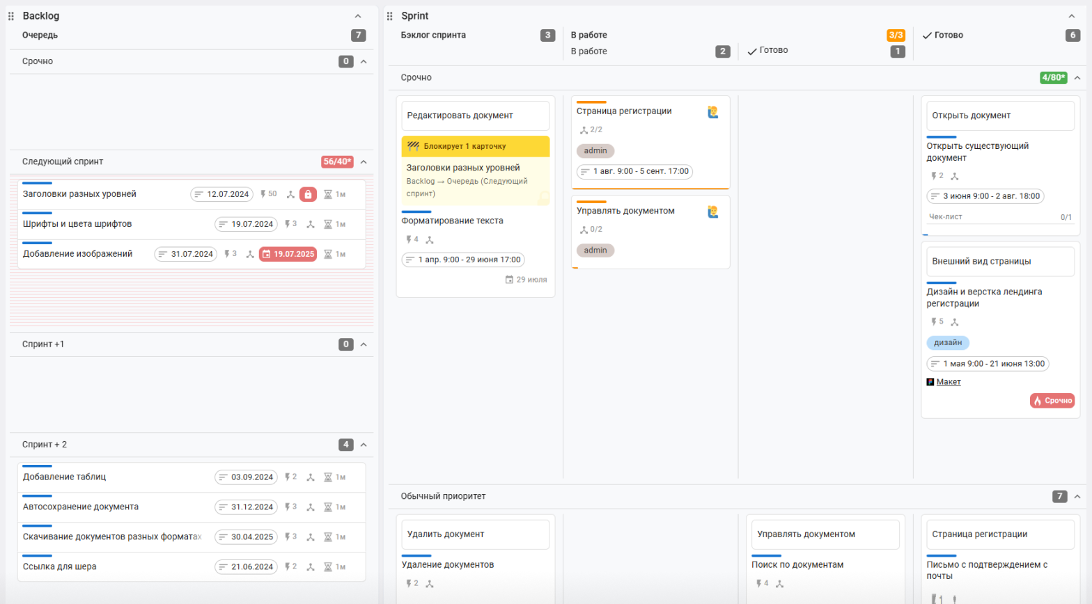
Task: Click date range 3 июня 9:00 - 2 авг. 18:00
Action: 985,196
